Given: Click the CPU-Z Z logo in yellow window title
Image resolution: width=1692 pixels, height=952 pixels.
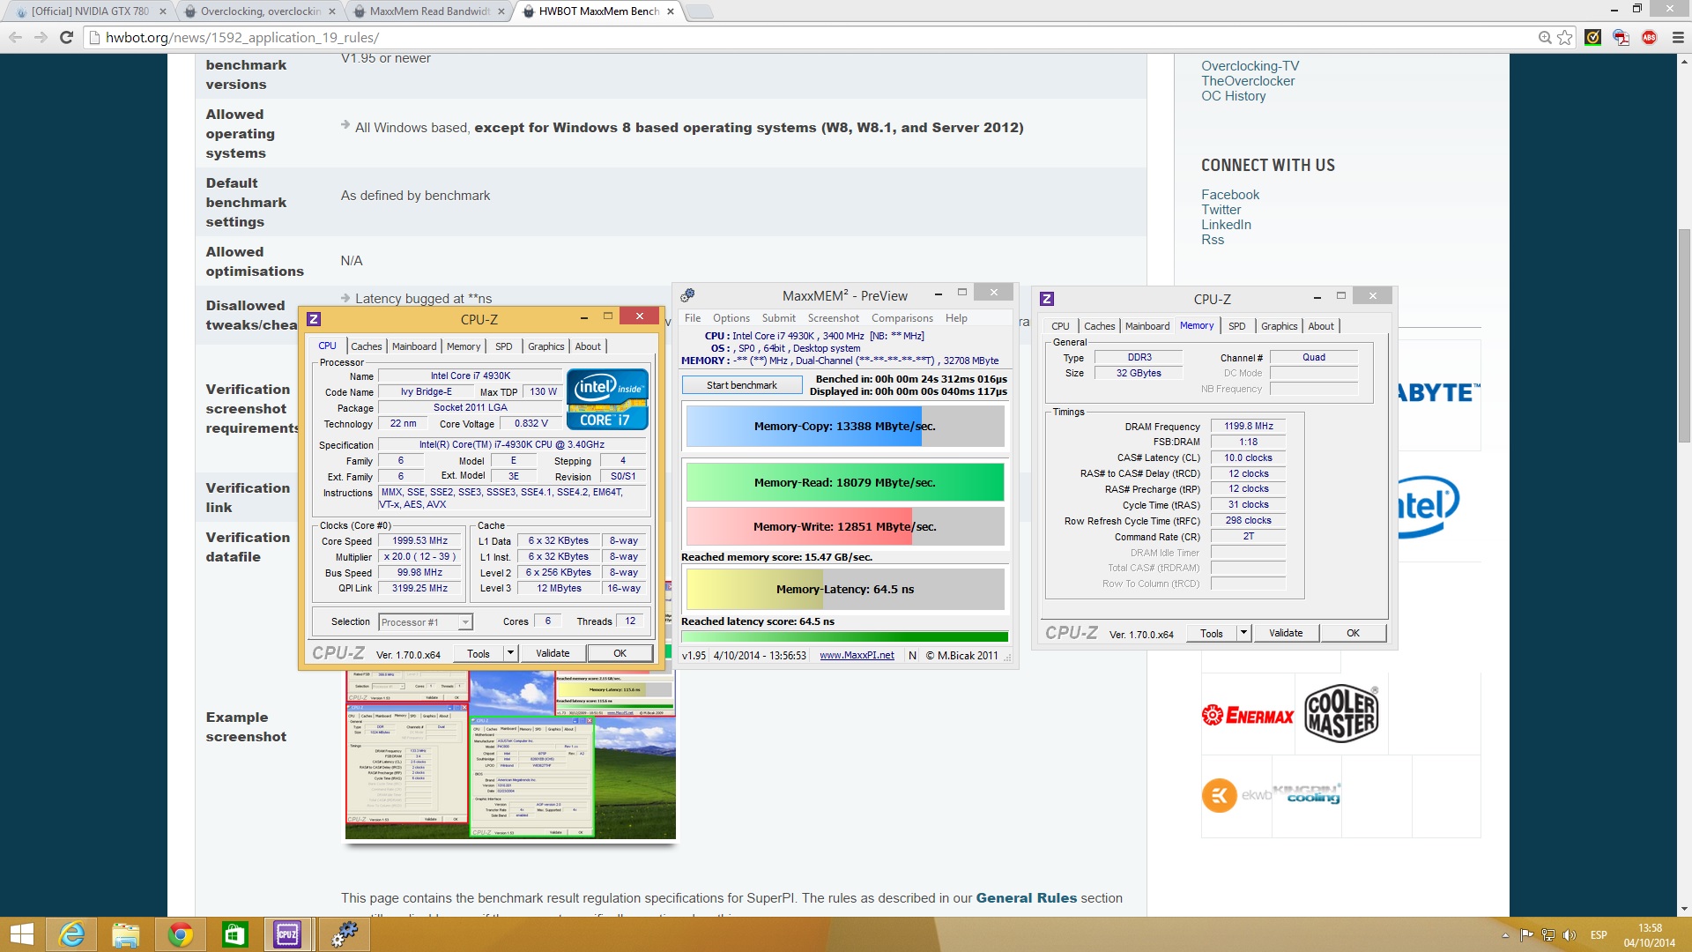Looking at the screenshot, I should [x=314, y=318].
